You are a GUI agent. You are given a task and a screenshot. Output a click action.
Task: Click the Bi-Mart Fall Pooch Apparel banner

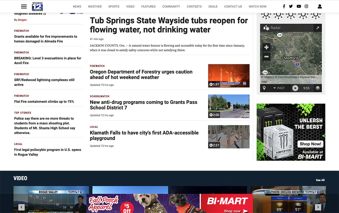coord(170,203)
